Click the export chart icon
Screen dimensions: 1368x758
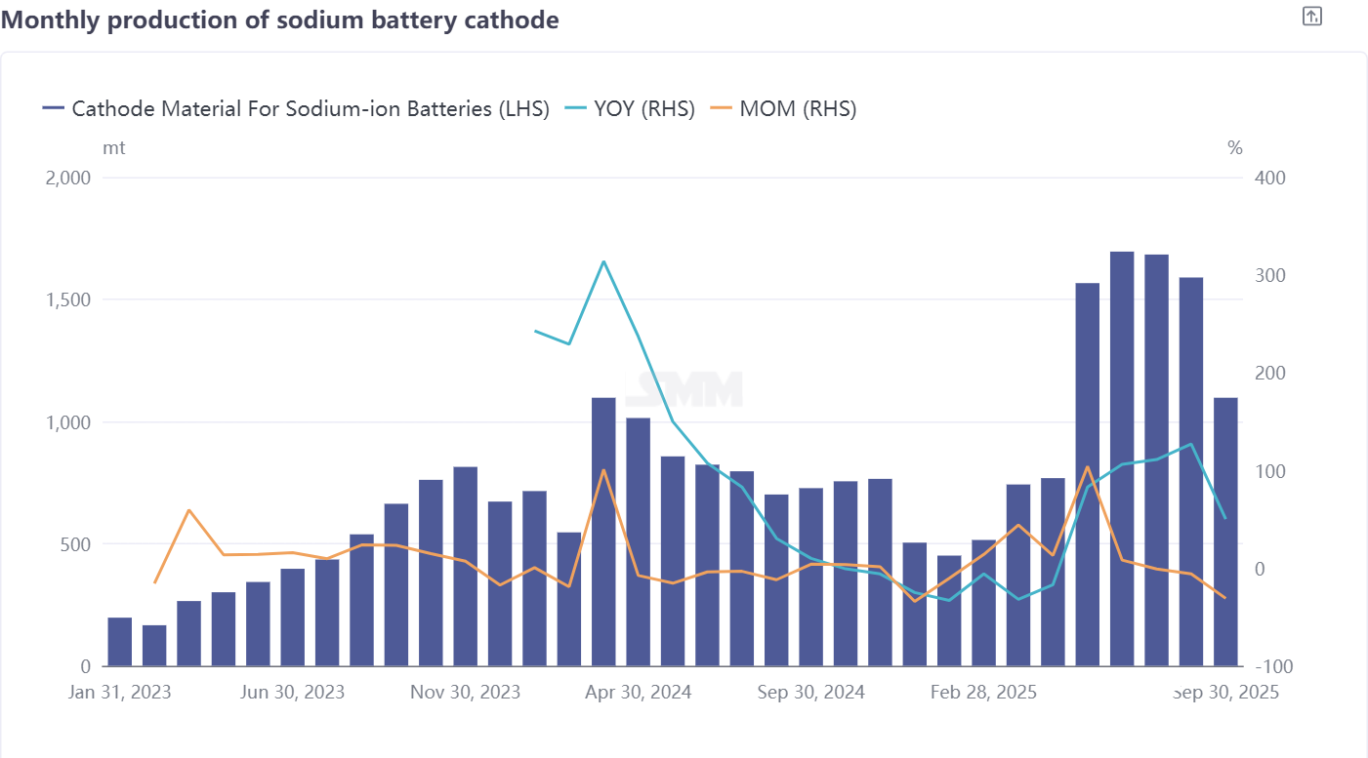pyautogui.click(x=1312, y=16)
